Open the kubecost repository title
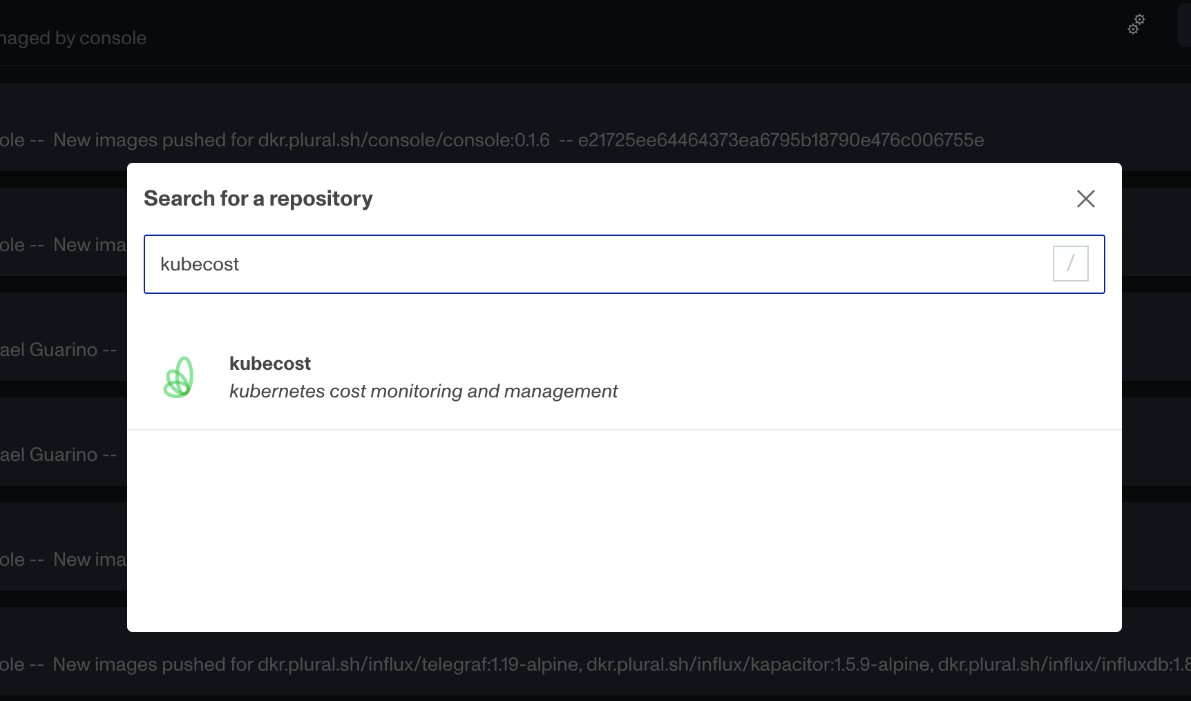1191x701 pixels. pyautogui.click(x=269, y=364)
